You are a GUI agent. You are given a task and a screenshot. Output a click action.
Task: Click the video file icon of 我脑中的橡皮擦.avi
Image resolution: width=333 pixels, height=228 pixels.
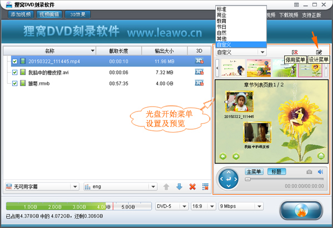click(x=23, y=72)
